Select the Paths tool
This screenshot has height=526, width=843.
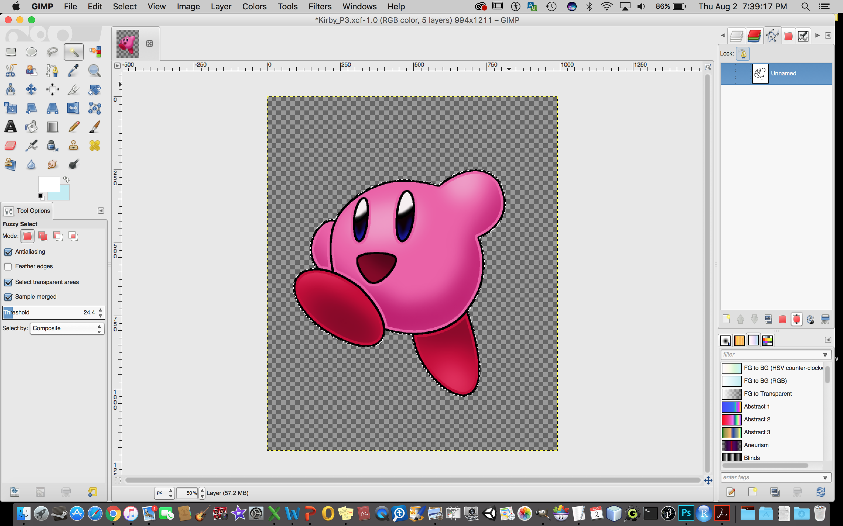(52, 71)
